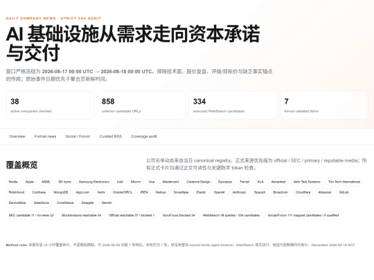Image resolution: width=374 pixels, height=280 pixels.
Task: Click the 38 active companies checked card
Action: (50, 105)
